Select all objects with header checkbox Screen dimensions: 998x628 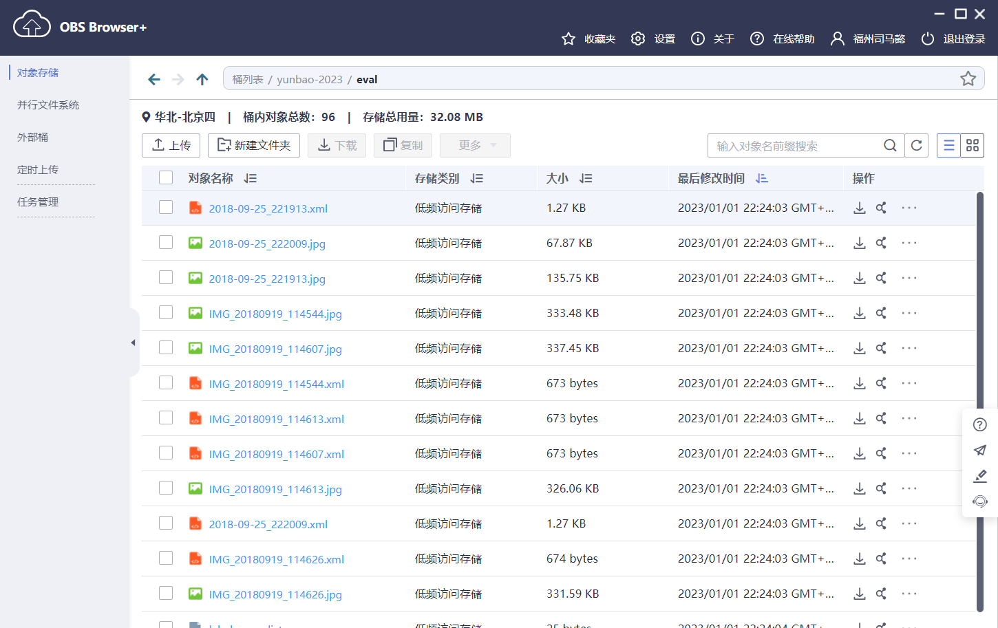tap(165, 177)
